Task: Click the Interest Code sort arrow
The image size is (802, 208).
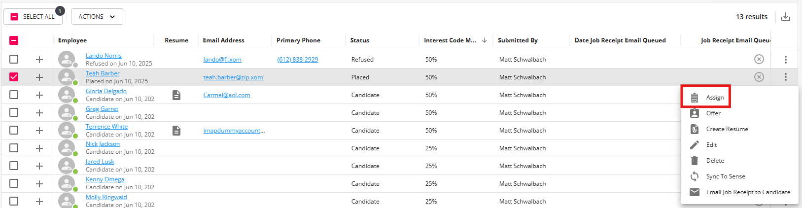Action: 485,40
